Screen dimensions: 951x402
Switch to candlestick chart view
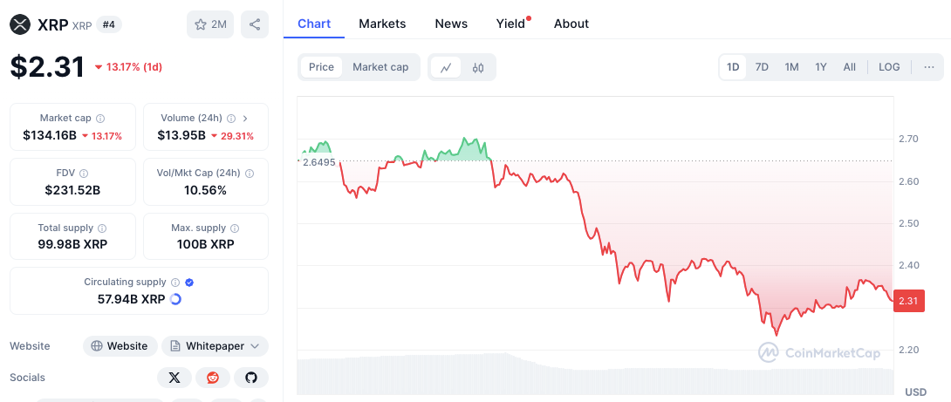coord(478,67)
